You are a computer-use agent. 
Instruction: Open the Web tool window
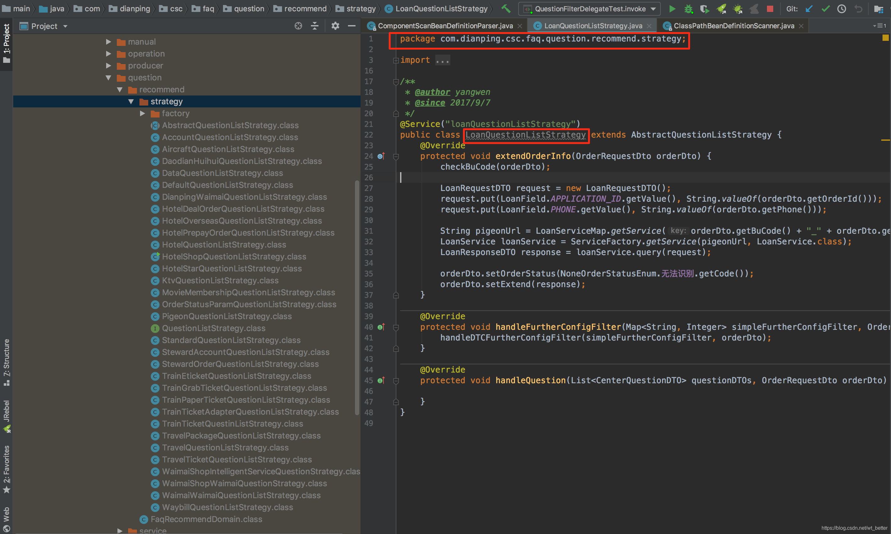(7, 519)
